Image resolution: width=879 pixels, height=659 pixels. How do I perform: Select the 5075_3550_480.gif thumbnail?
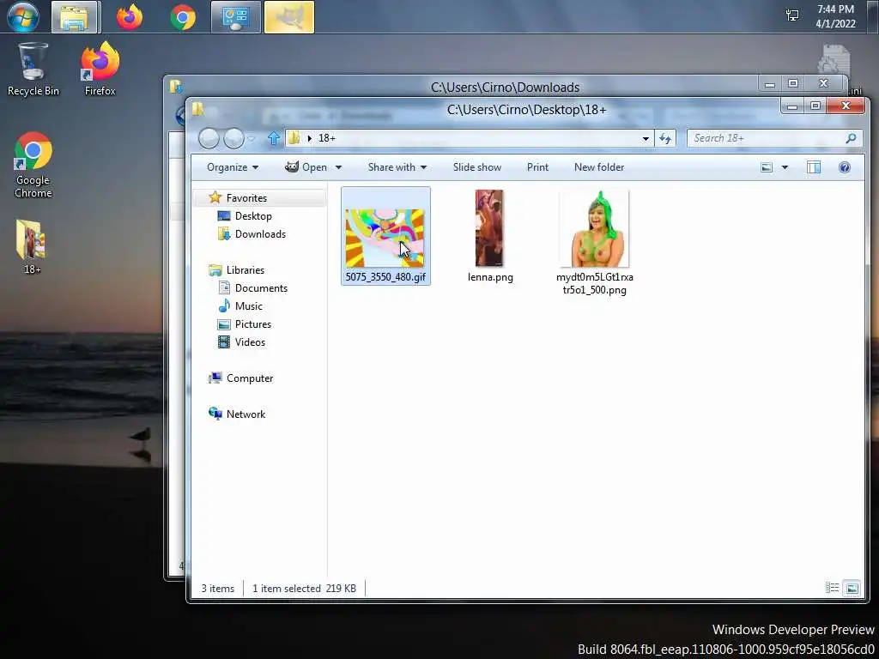point(385,238)
